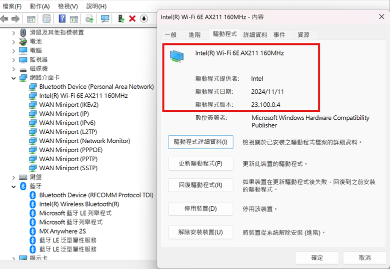Select Microsoft 藍牙 LE 列舉程式

click(75, 213)
